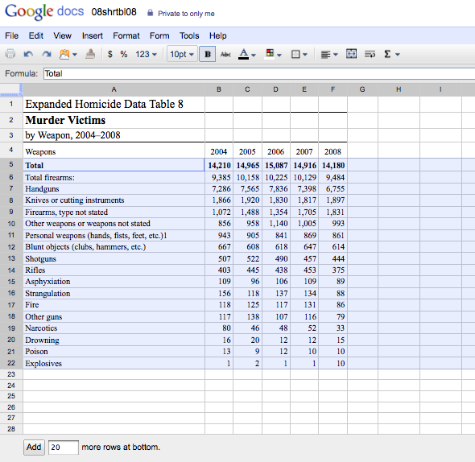Click the merge cells icon
This screenshot has width=475, height=462.
pyautogui.click(x=351, y=54)
